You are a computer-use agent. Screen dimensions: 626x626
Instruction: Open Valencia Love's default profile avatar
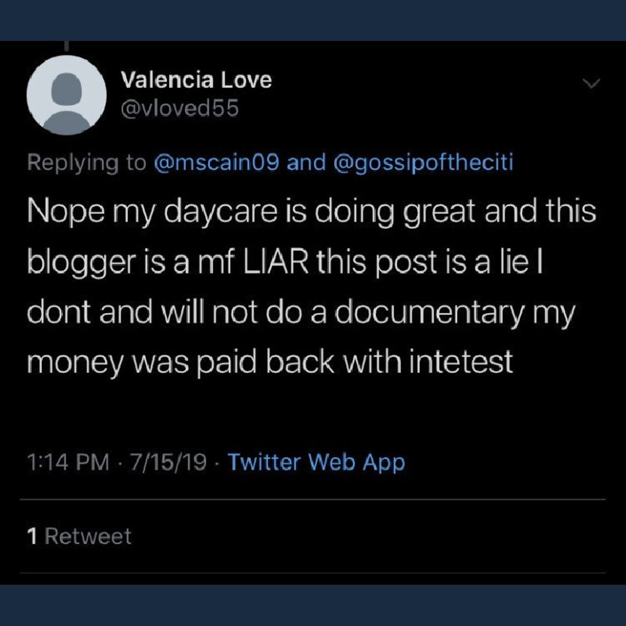click(x=67, y=95)
